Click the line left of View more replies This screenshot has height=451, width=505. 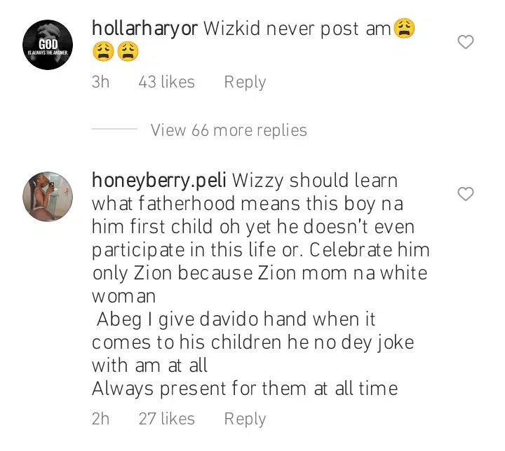pos(114,129)
